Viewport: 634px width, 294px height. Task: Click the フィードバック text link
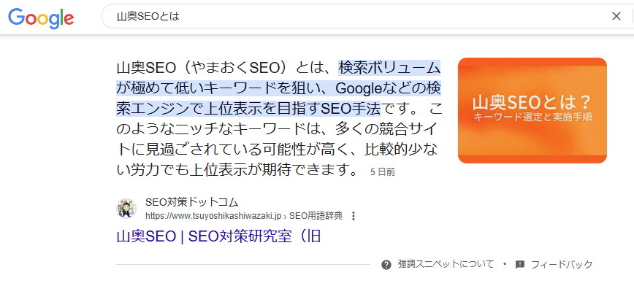point(562,264)
